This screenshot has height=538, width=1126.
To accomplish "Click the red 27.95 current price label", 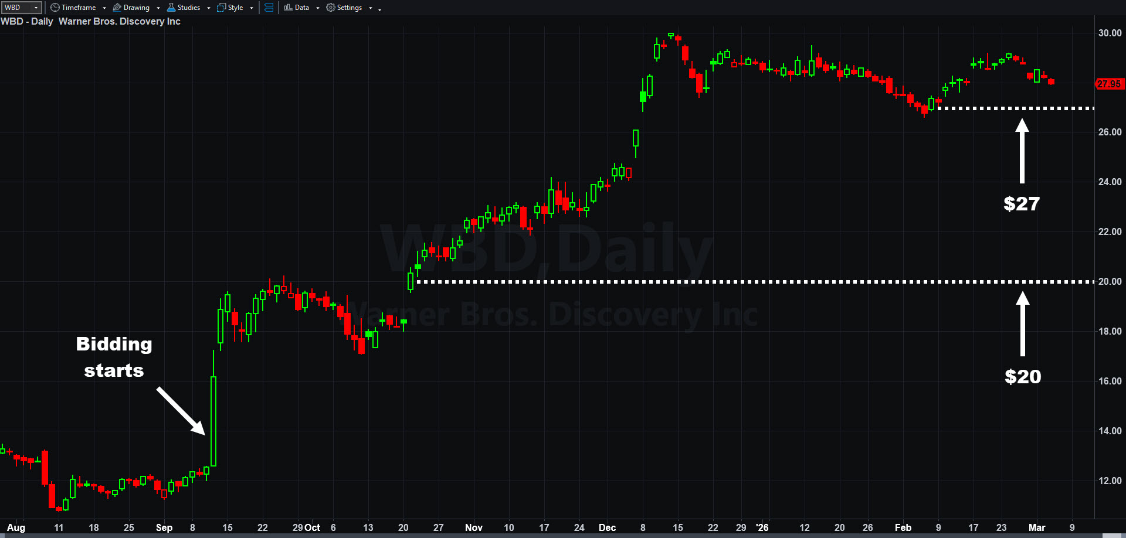I will pos(1108,84).
